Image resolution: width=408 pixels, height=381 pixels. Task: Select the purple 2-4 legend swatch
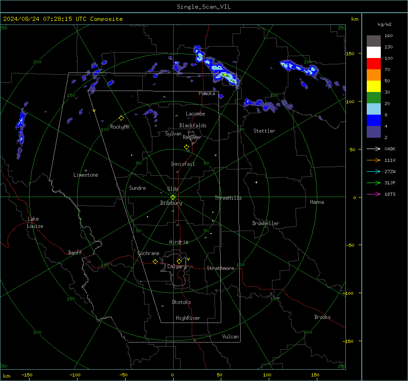coord(374,131)
